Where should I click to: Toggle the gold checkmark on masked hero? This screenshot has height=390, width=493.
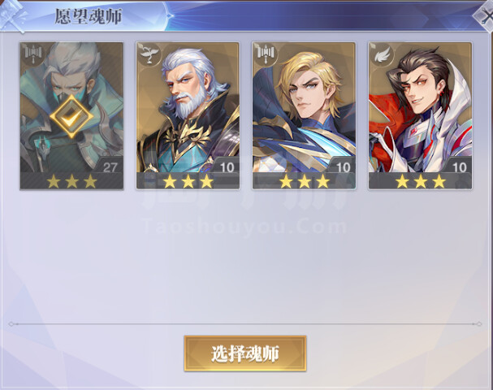71,117
